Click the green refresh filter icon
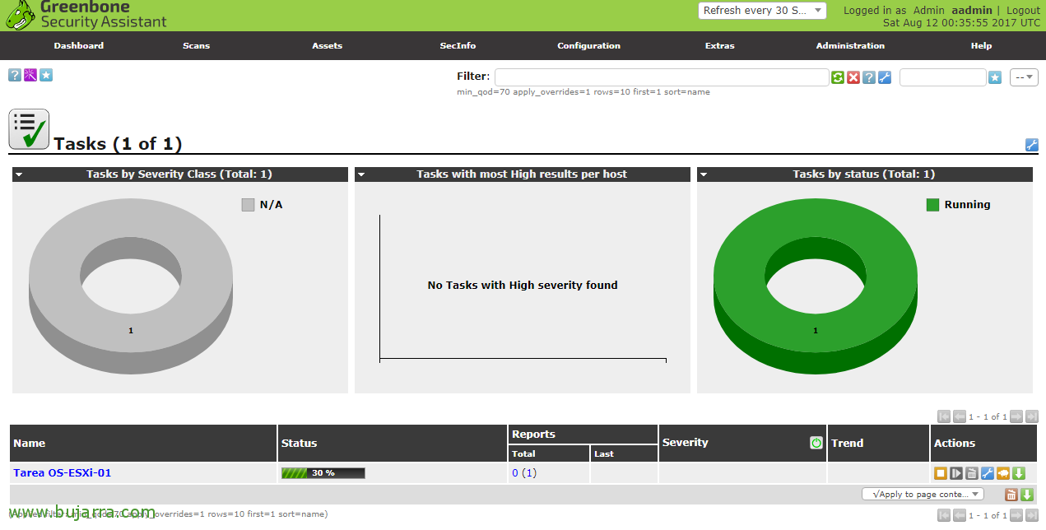This screenshot has width=1046, height=530. coord(838,77)
